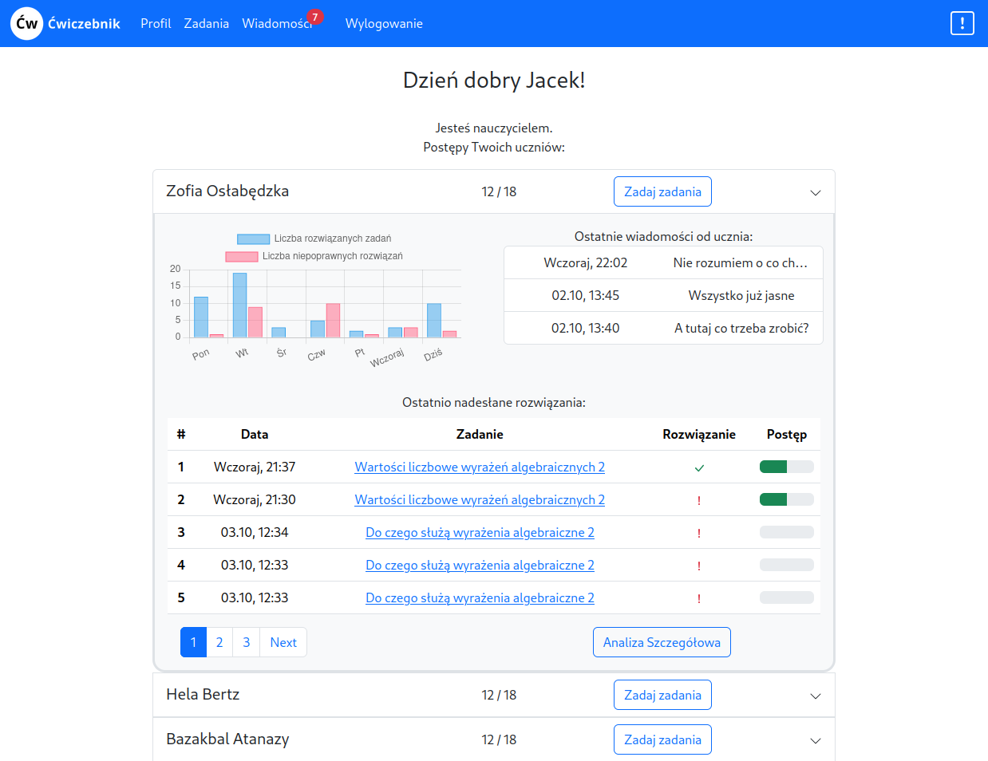Click the red exclamation mark in row 5

[699, 598]
